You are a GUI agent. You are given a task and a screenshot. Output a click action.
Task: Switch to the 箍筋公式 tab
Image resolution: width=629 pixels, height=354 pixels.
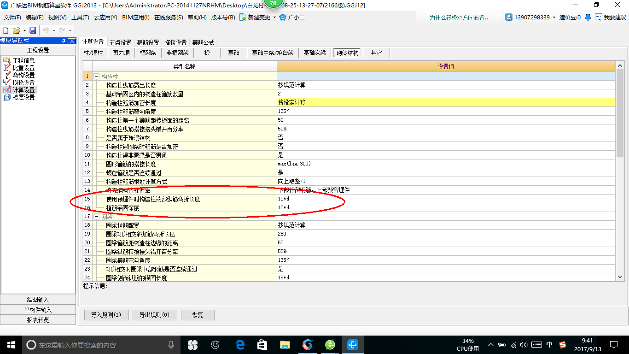(x=203, y=42)
